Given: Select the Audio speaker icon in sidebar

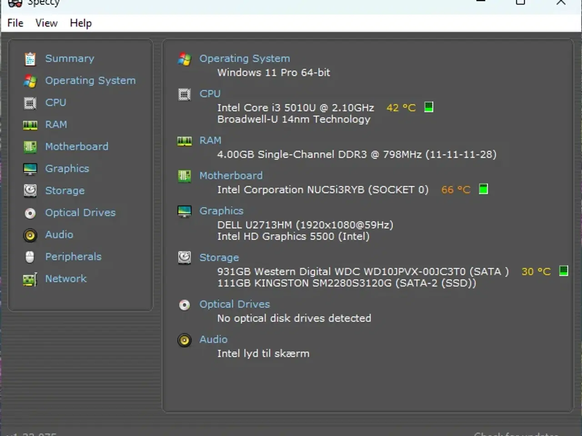Looking at the screenshot, I should [30, 235].
